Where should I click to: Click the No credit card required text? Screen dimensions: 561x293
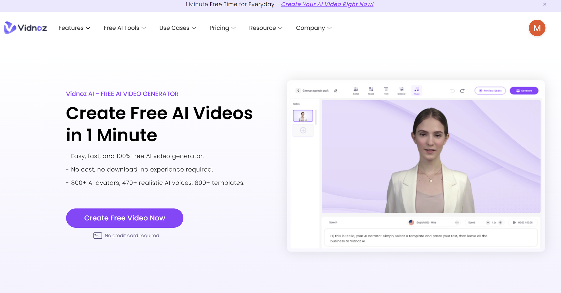[x=132, y=236]
